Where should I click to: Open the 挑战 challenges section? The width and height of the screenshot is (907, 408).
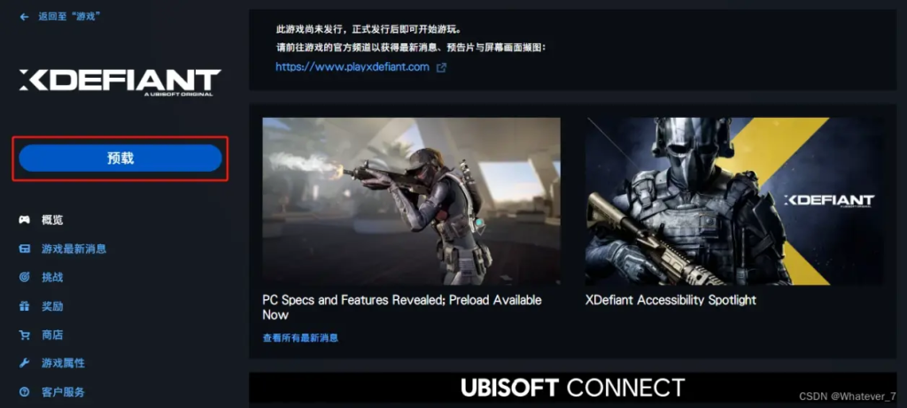pyautogui.click(x=52, y=277)
